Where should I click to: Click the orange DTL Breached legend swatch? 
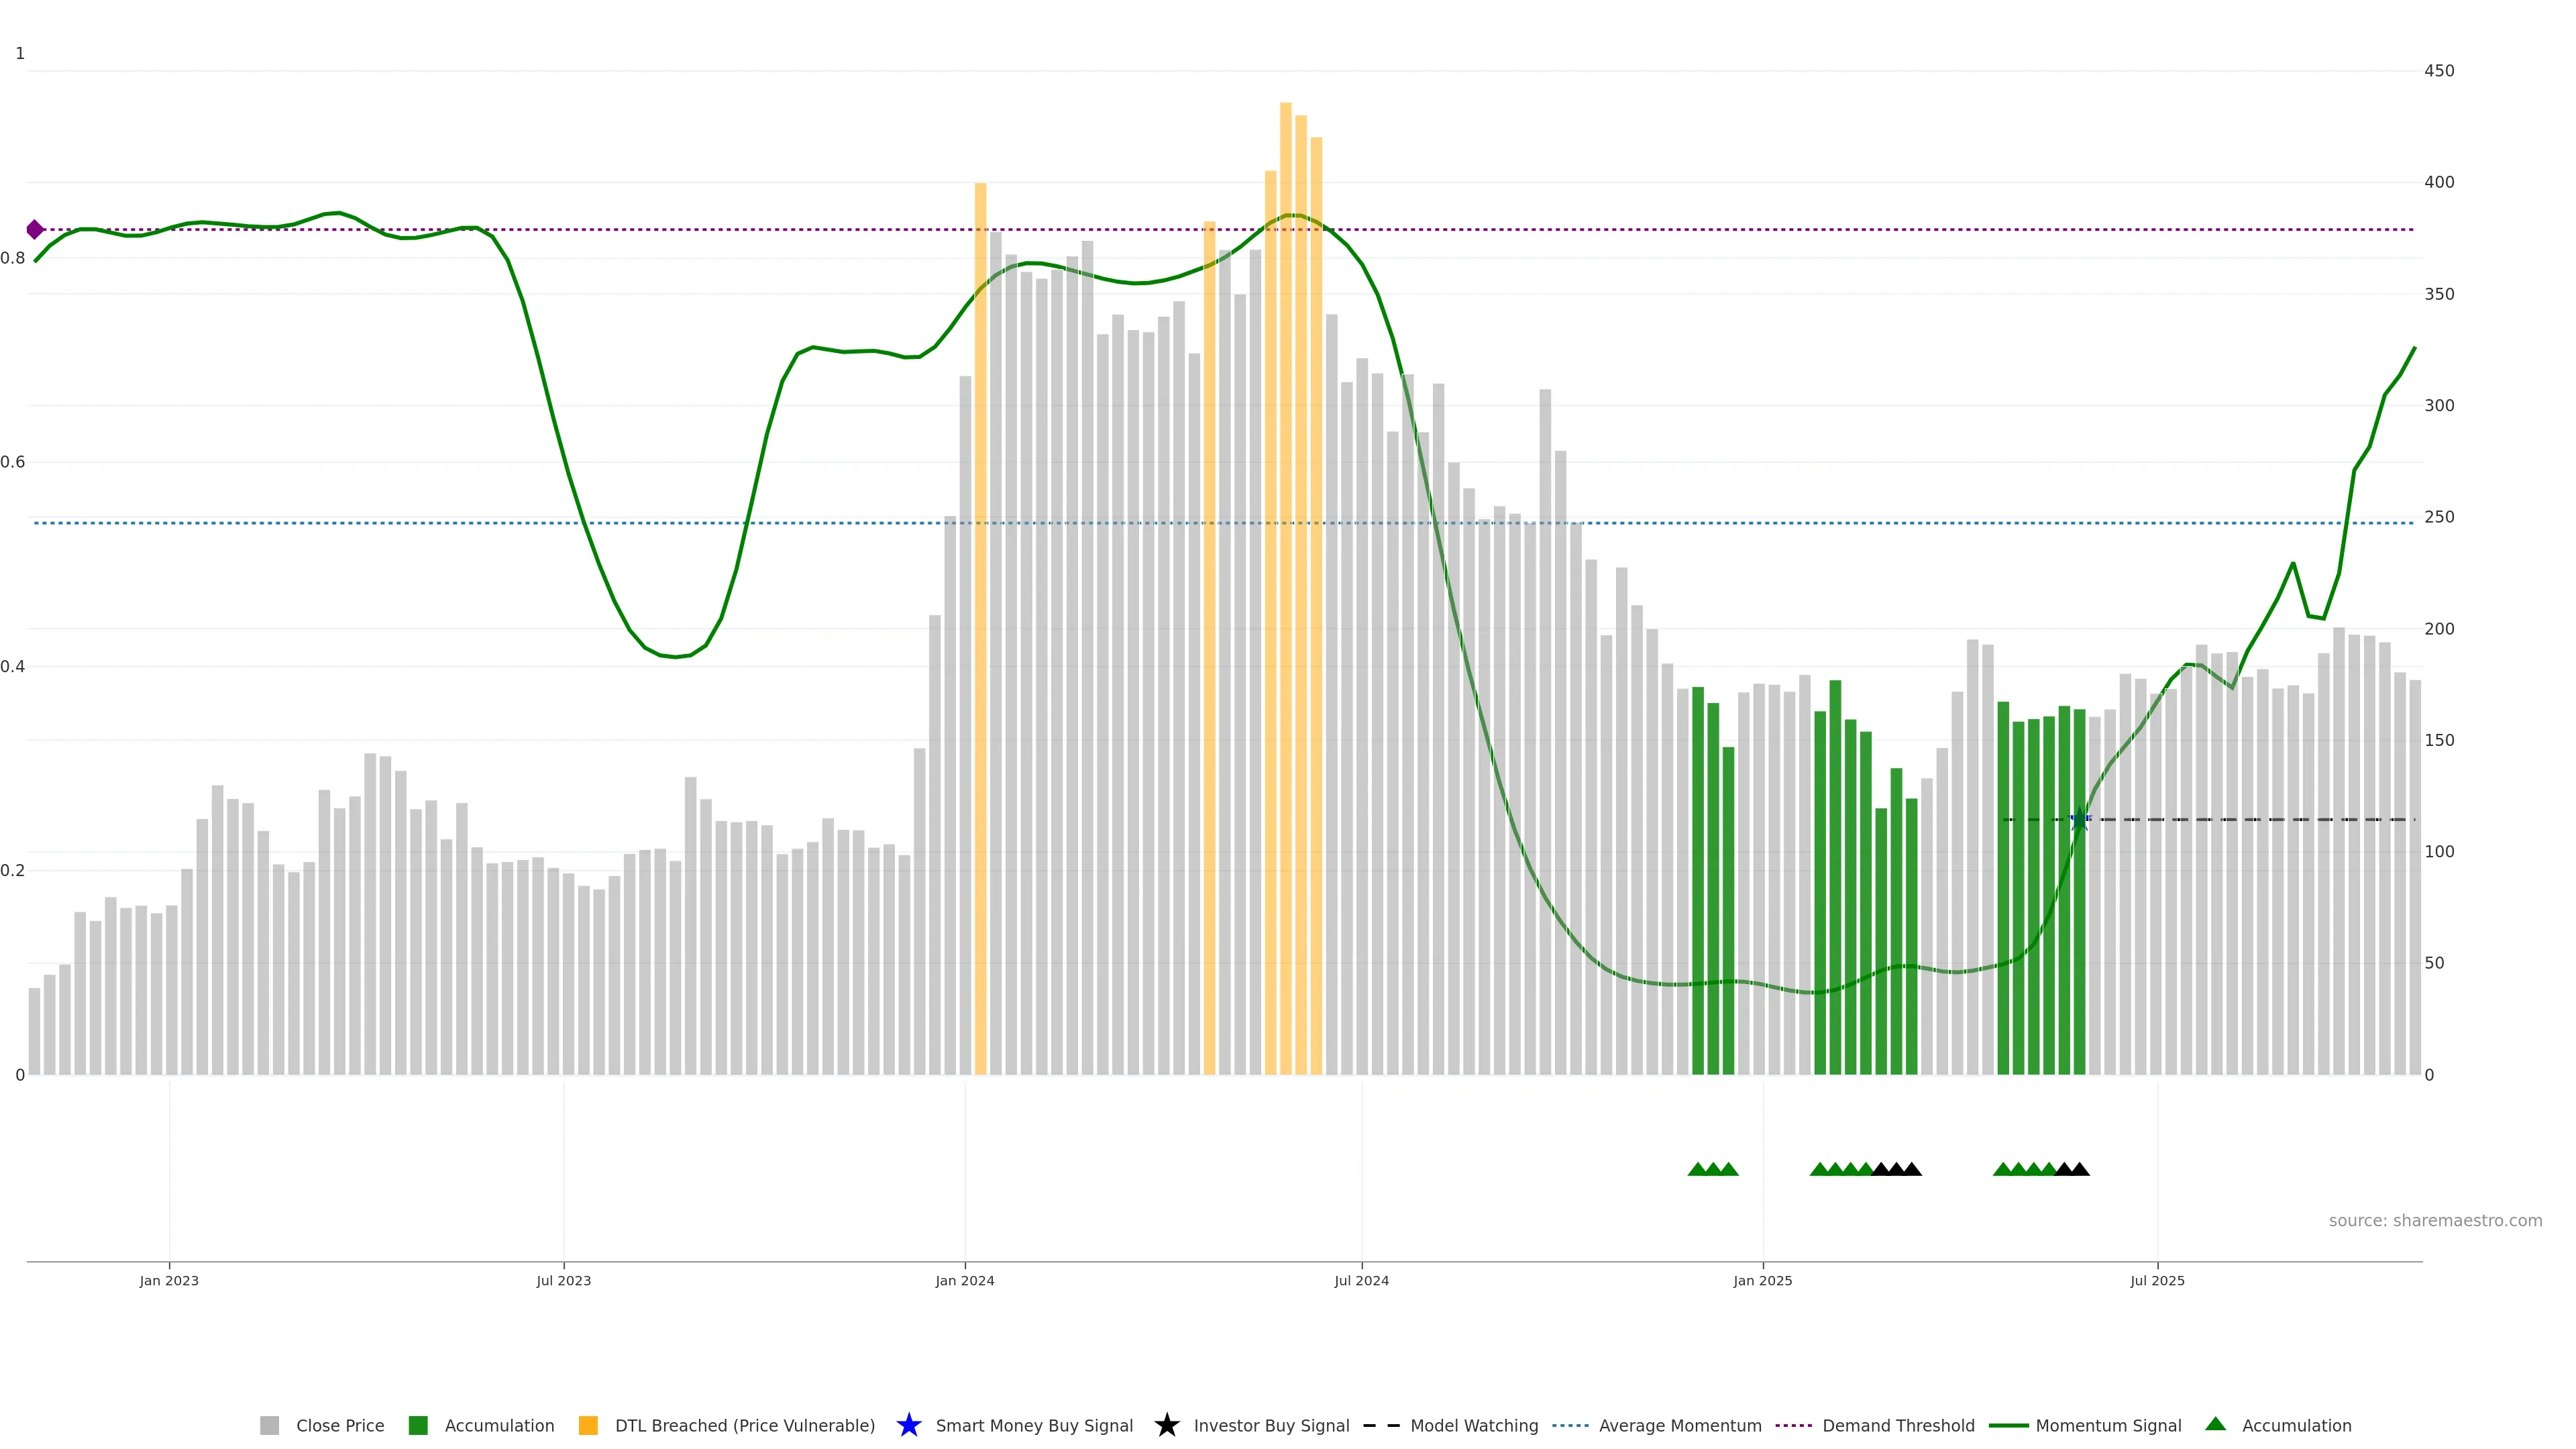pos(588,1425)
